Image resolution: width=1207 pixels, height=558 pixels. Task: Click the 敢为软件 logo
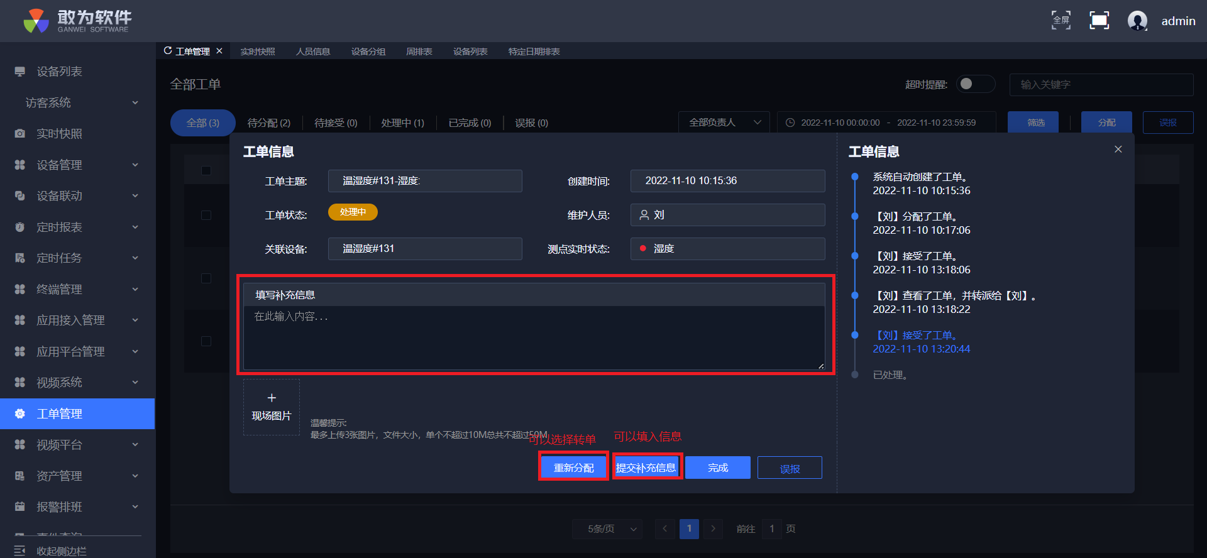[77, 21]
